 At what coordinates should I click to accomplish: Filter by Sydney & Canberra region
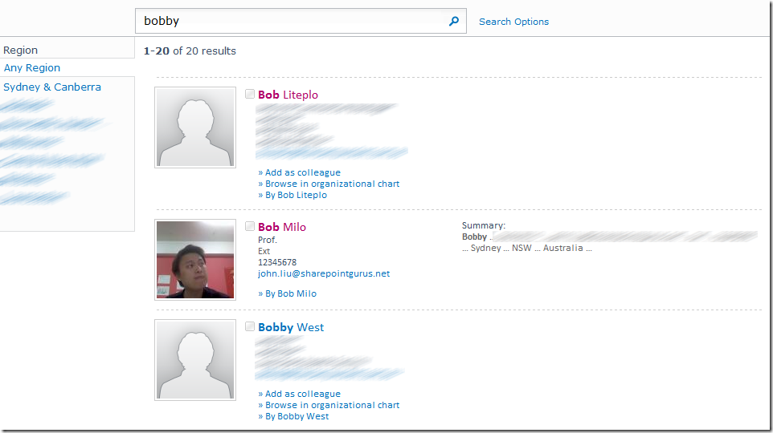click(52, 87)
